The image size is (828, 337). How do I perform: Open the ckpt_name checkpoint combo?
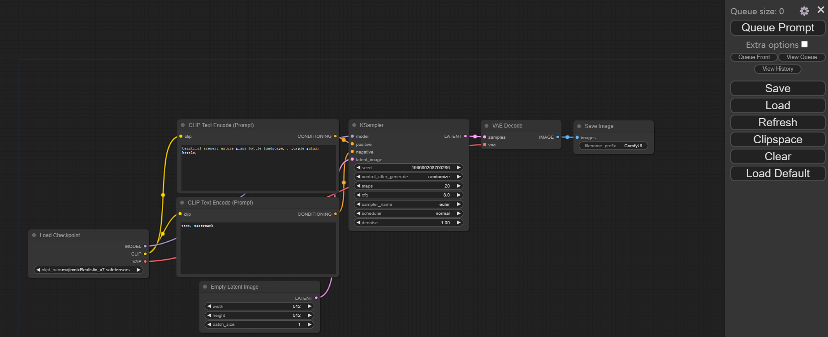[x=89, y=270]
